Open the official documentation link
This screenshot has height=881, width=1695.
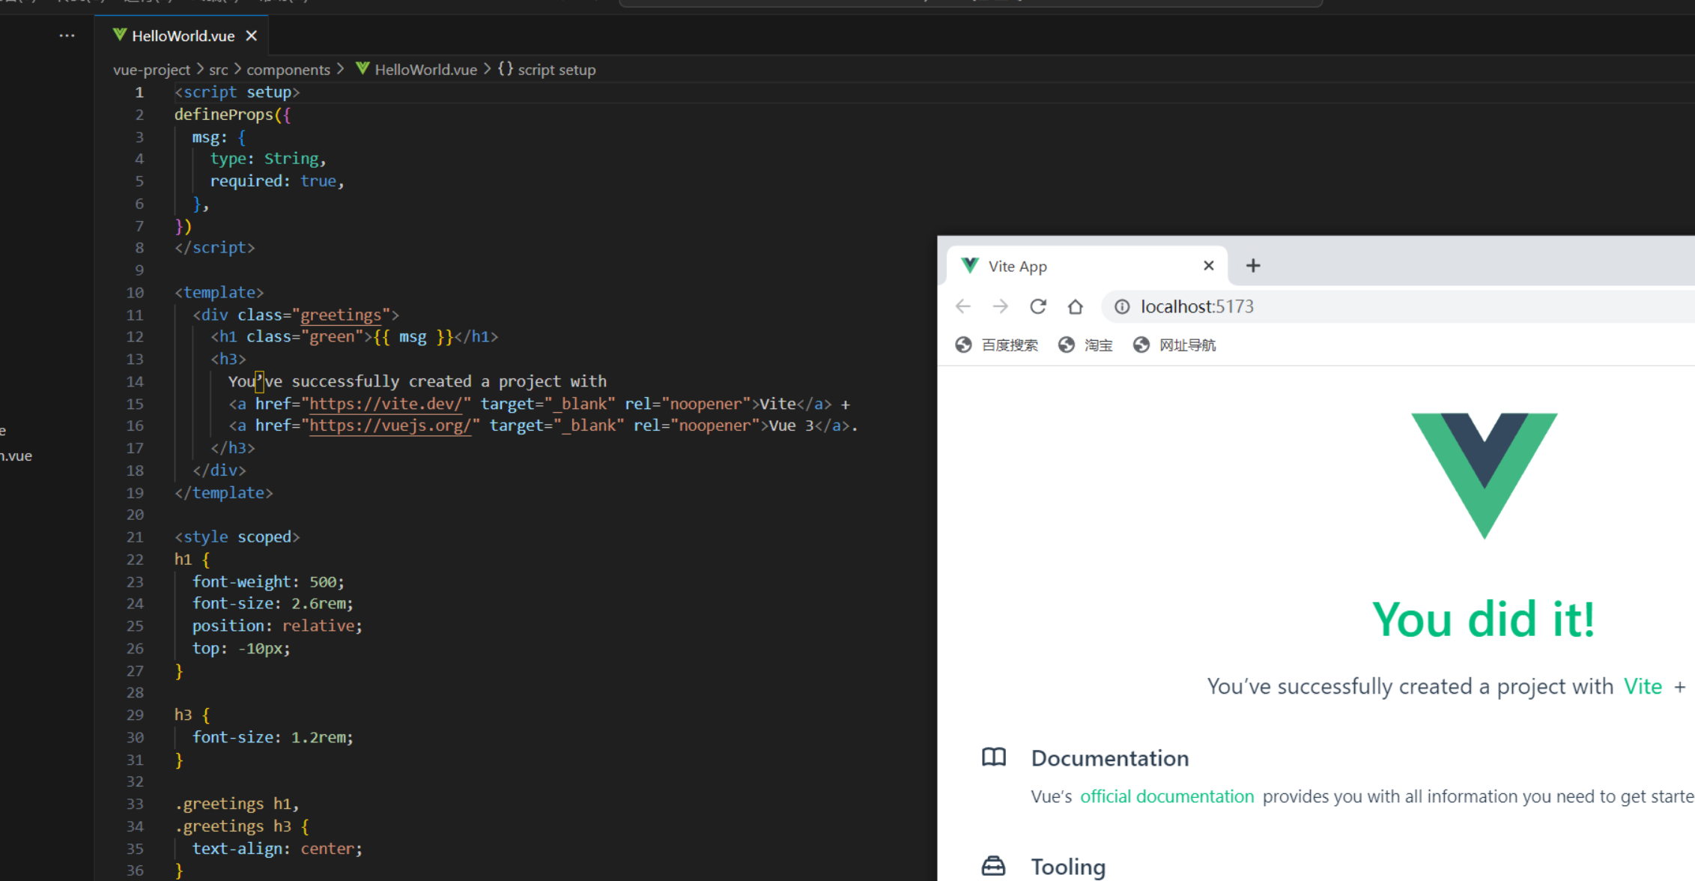click(1167, 796)
